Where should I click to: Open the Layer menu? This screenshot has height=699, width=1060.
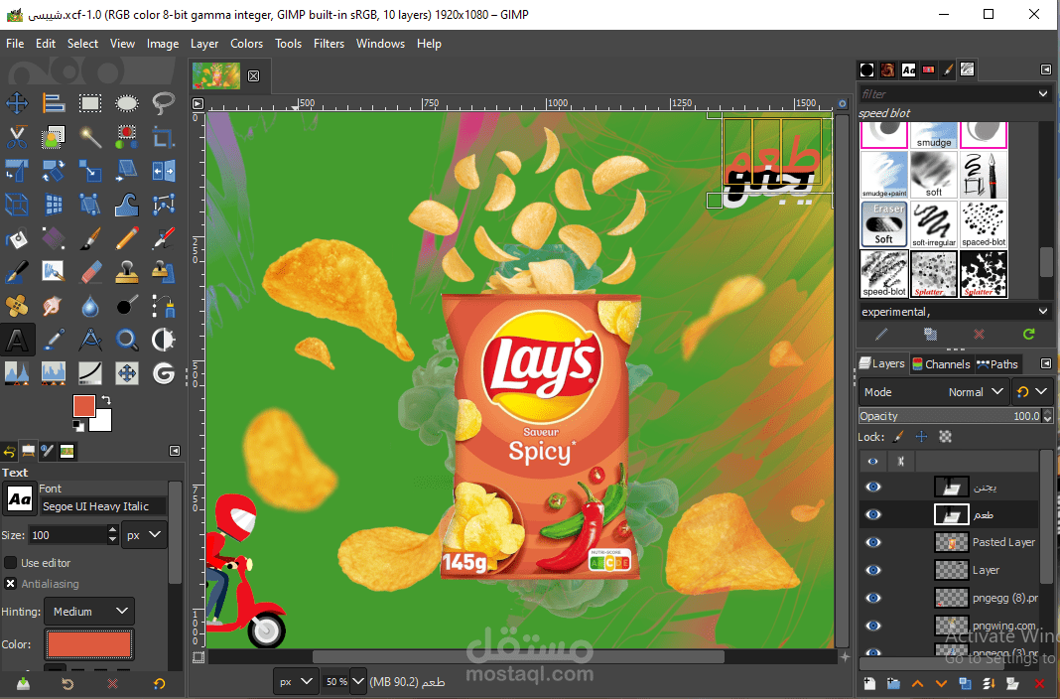point(204,44)
